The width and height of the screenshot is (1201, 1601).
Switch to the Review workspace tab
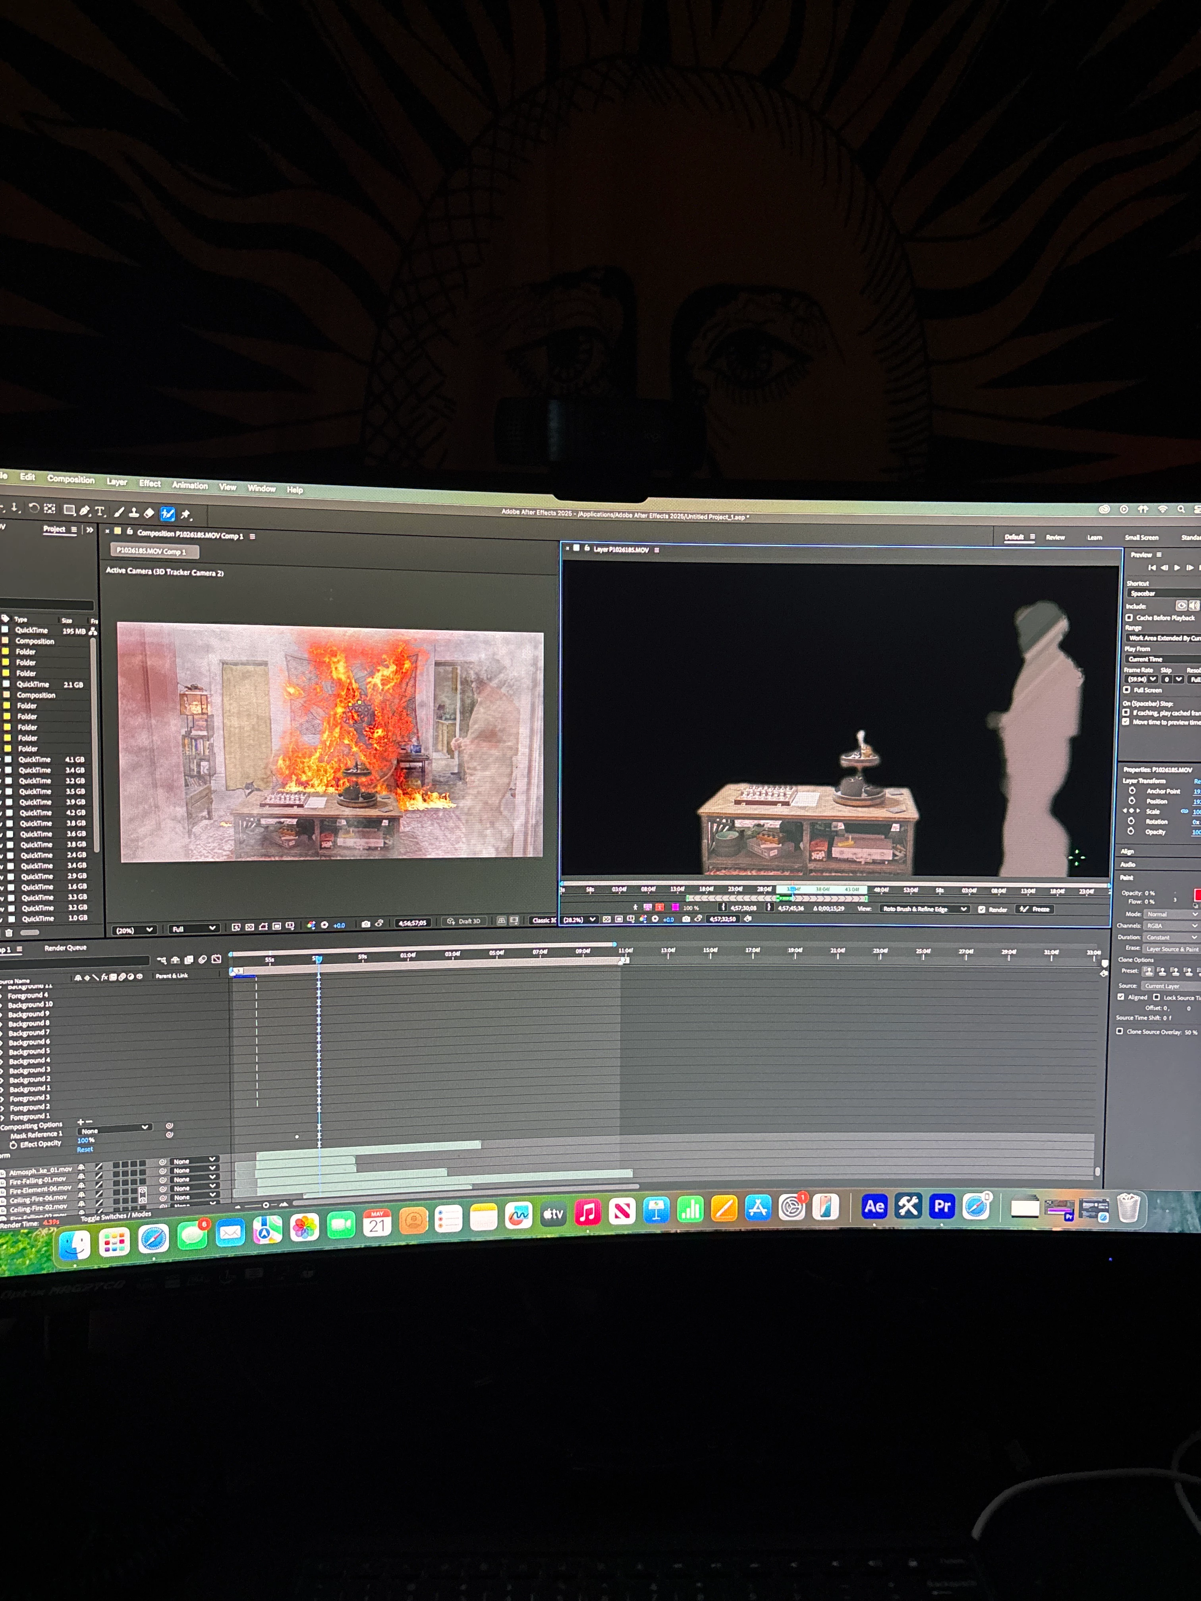tap(1055, 537)
